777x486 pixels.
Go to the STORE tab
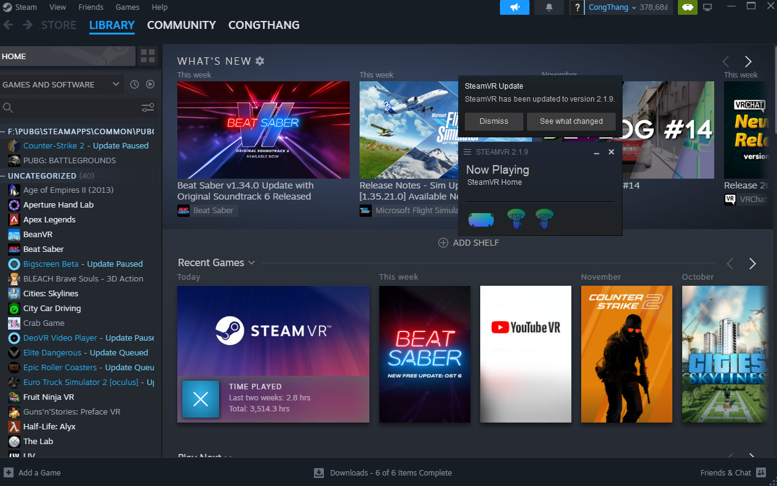(59, 25)
